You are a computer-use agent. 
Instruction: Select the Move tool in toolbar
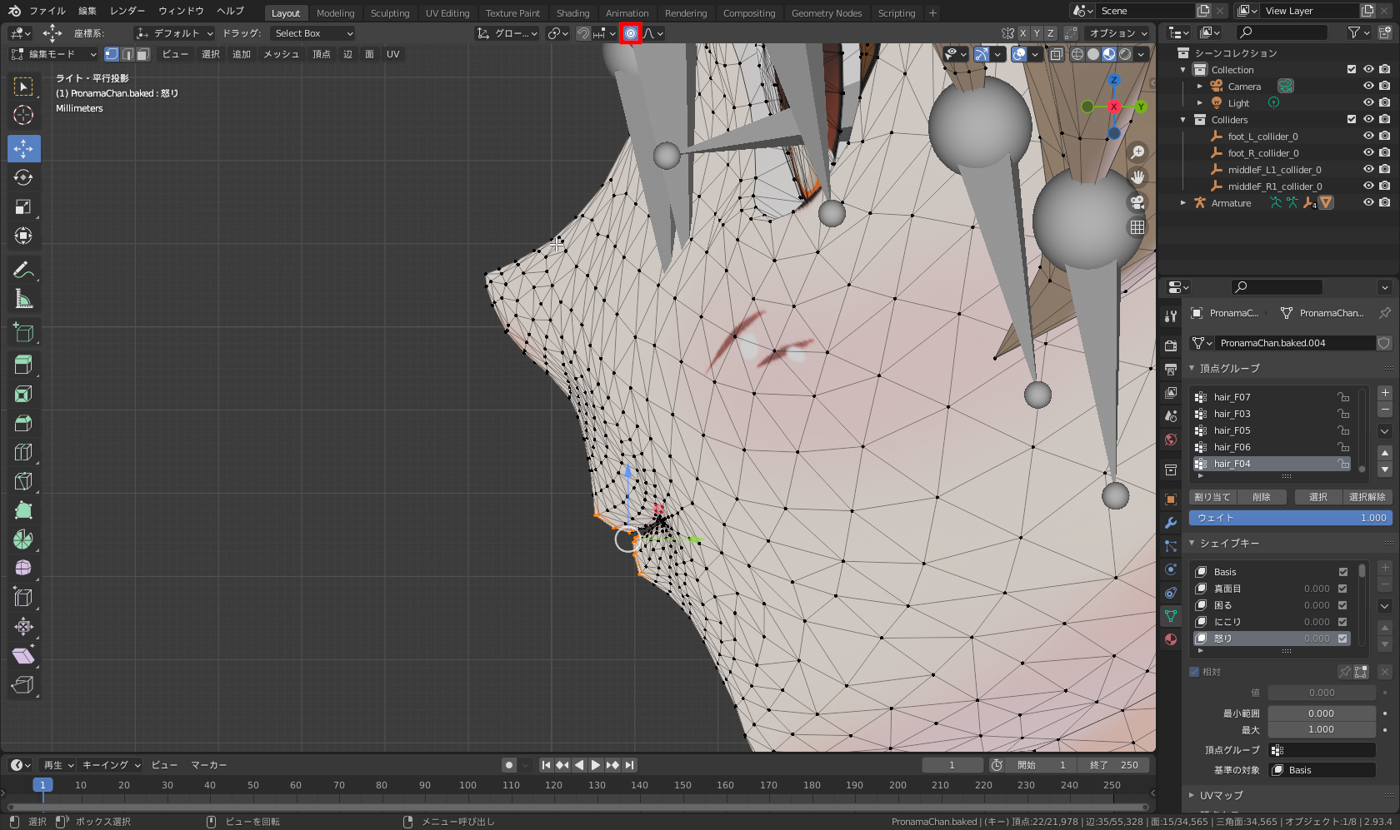[x=23, y=149]
